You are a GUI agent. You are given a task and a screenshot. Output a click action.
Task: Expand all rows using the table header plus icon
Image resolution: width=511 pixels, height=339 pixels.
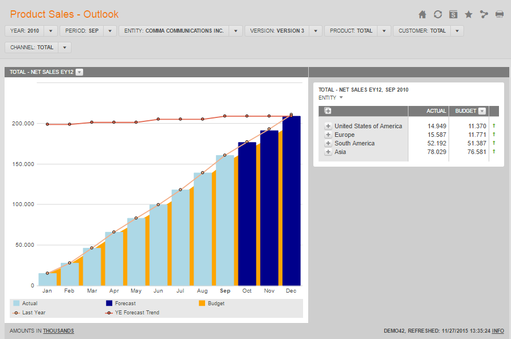point(328,111)
